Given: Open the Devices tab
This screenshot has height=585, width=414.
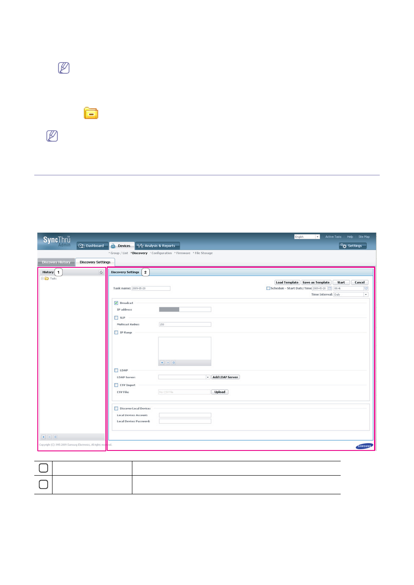Looking at the screenshot, I should [x=122, y=246].
